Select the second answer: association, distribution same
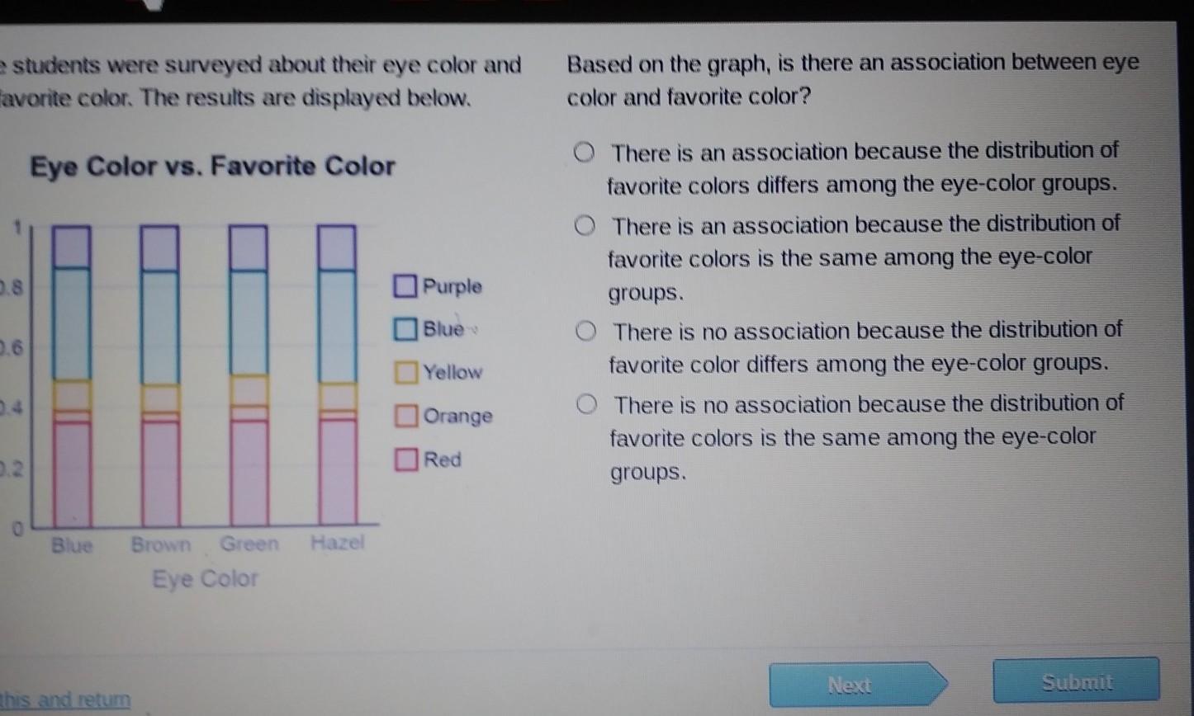This screenshot has width=1194, height=716. coord(585,225)
